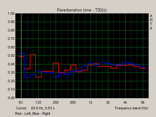Click the '0.40' y-axis value

pos(11,64)
